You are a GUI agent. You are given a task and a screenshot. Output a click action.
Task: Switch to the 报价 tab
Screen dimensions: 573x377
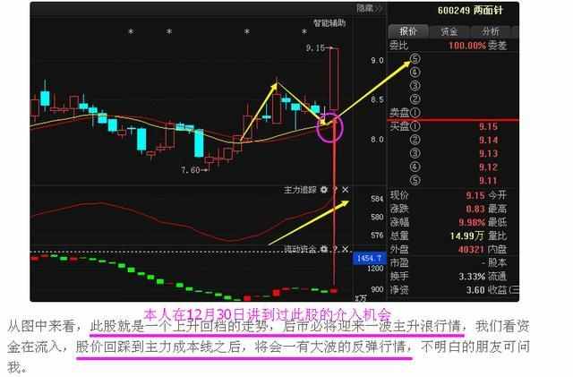[407, 30]
